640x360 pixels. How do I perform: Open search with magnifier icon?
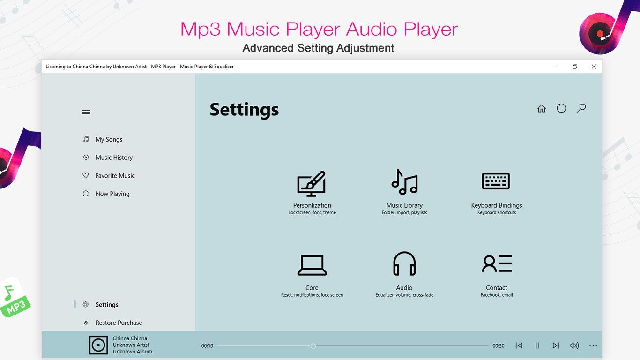[x=581, y=108]
